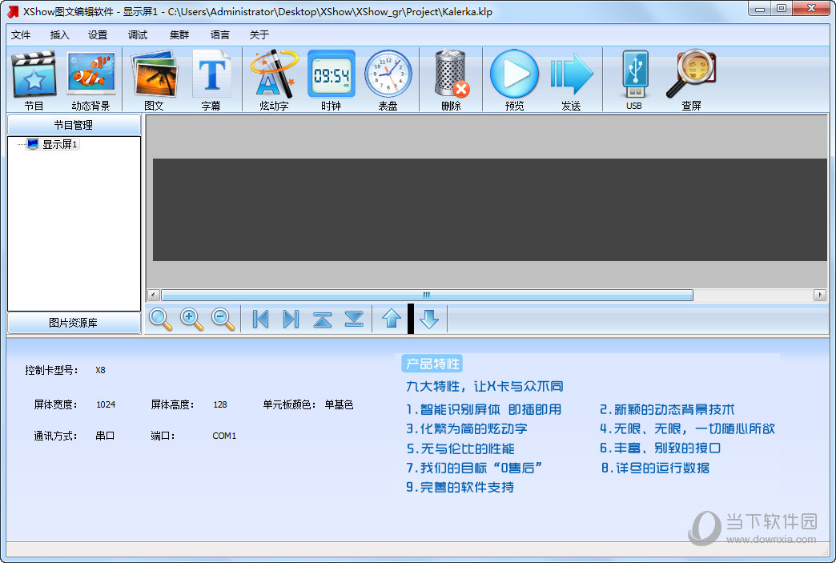Image resolution: width=836 pixels, height=563 pixels.
Task: Click feature text 6.丰富、别致的接口
Action: coord(660,448)
